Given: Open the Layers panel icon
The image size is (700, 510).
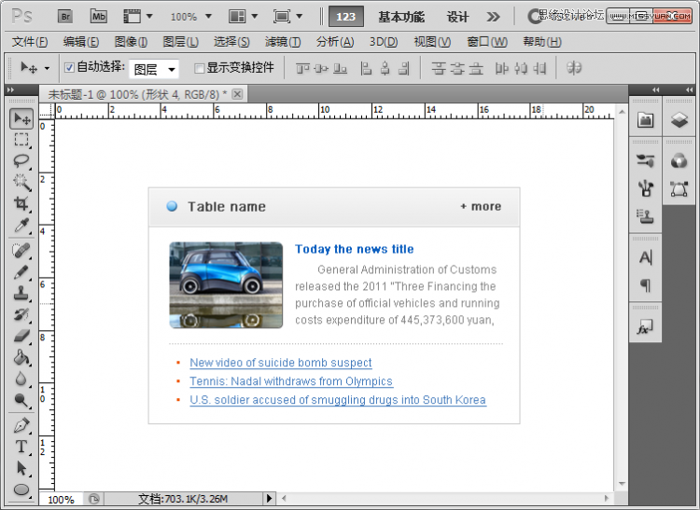Looking at the screenshot, I should (679, 120).
